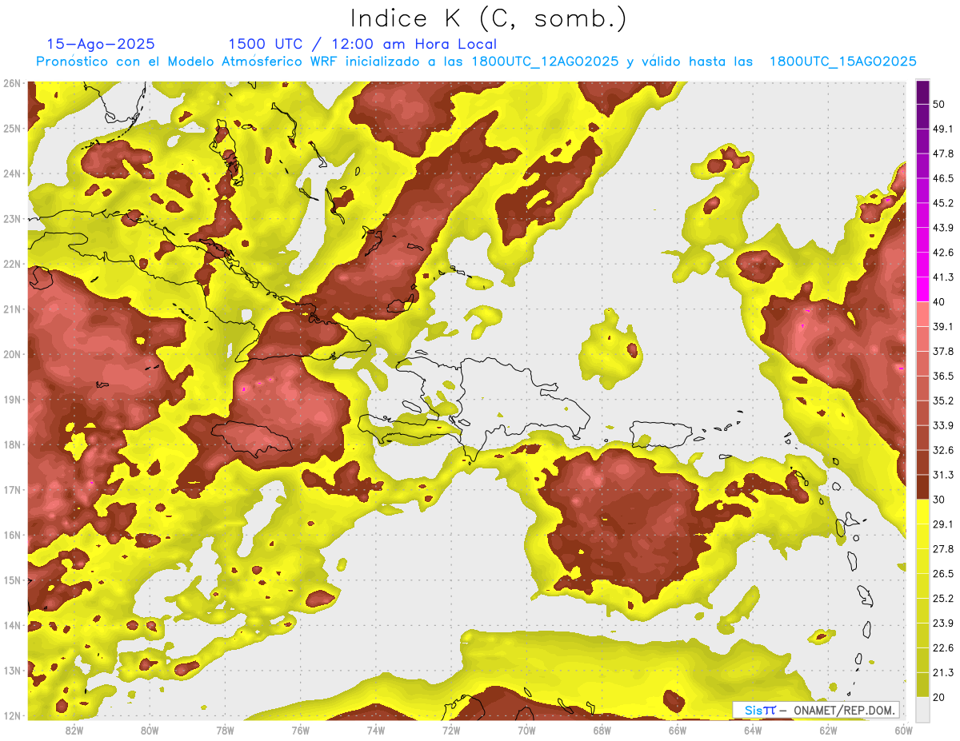Click colorbar label '27.8'
This screenshot has width=960, height=741.
(942, 548)
